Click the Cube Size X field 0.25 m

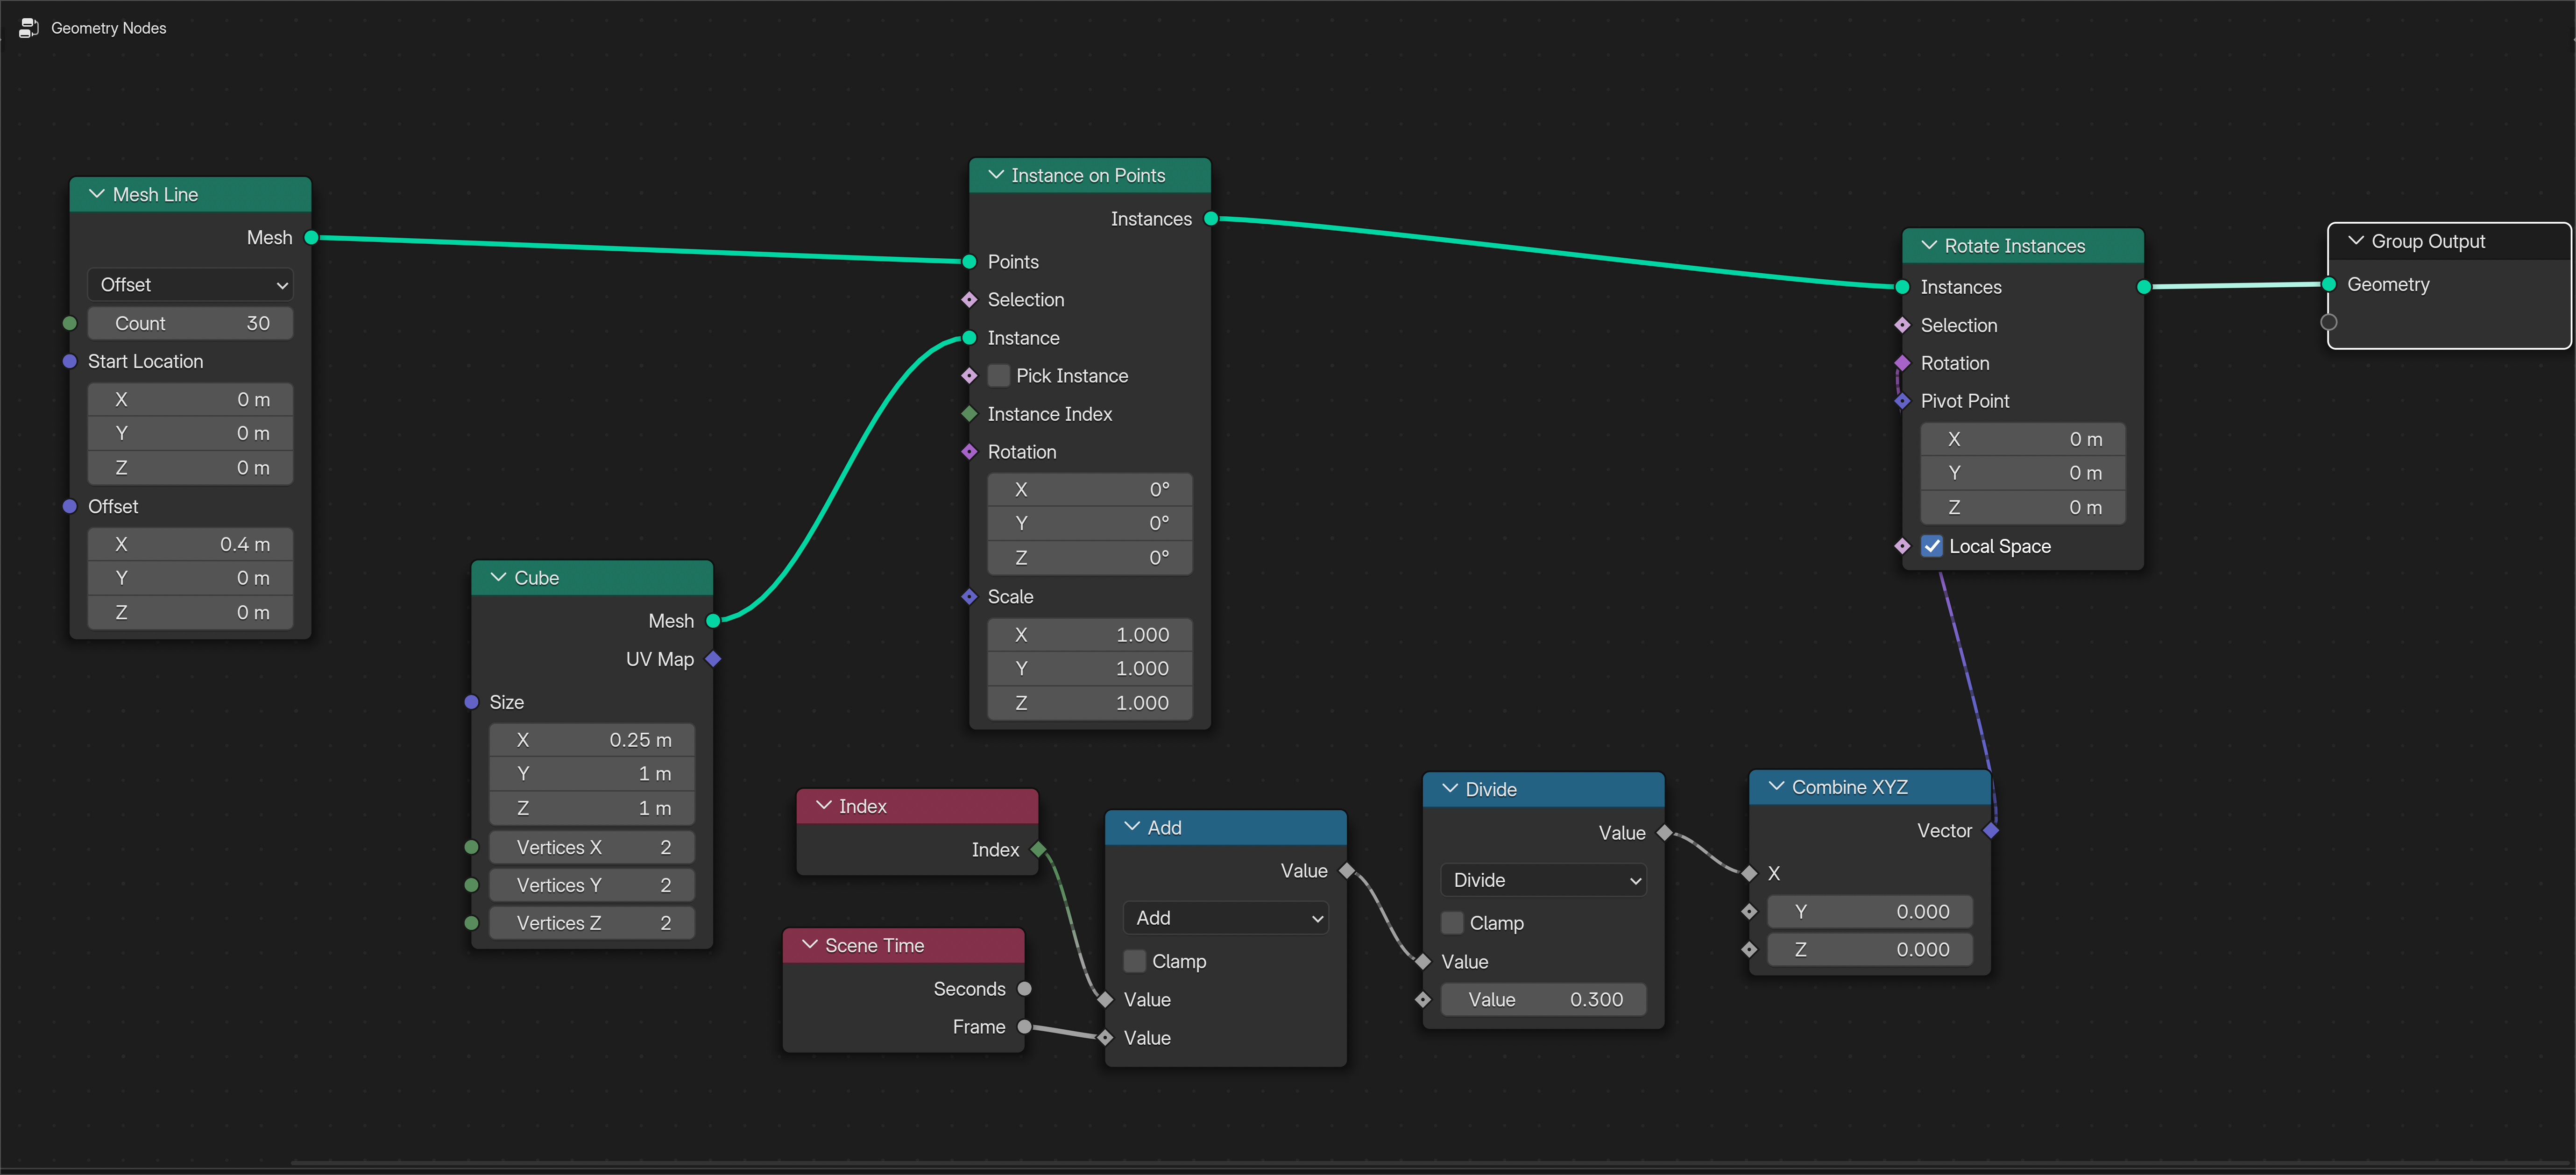(591, 740)
